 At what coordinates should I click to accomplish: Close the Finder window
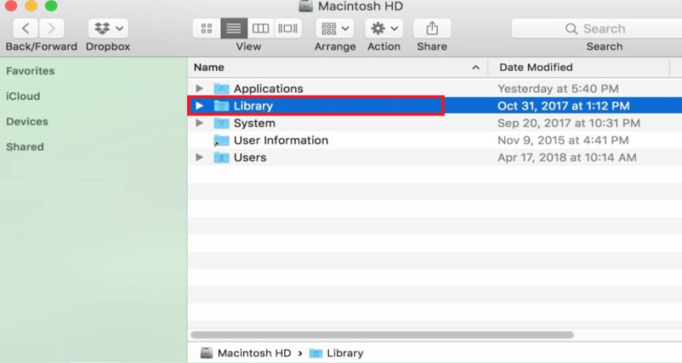tap(11, 5)
